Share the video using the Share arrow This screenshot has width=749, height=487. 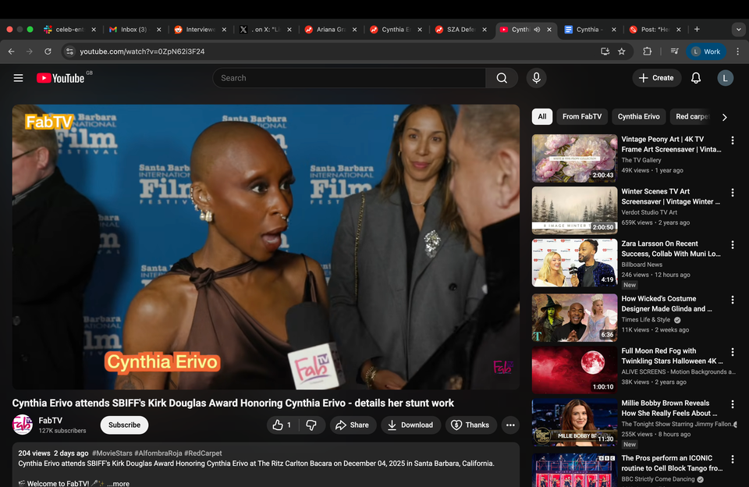pos(353,425)
